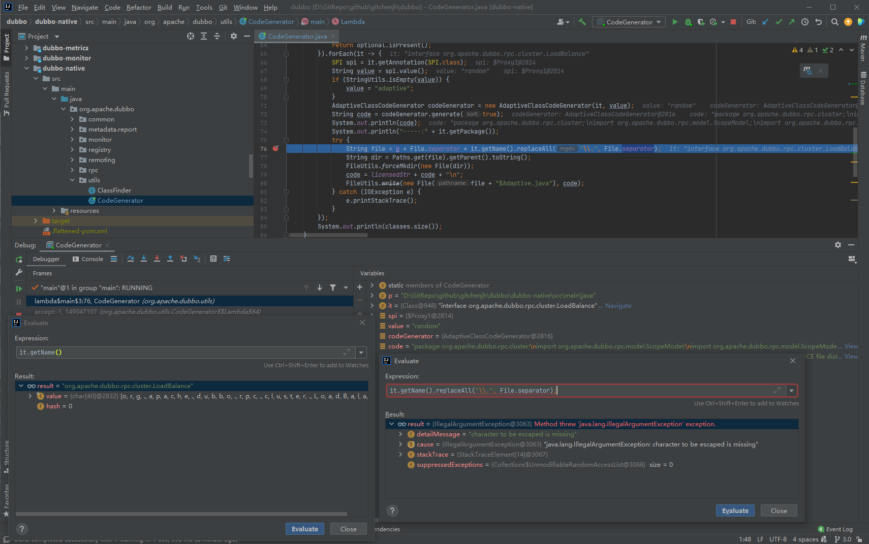Toggle the breakpoint on line 76
This screenshot has width=869, height=544.
point(275,149)
